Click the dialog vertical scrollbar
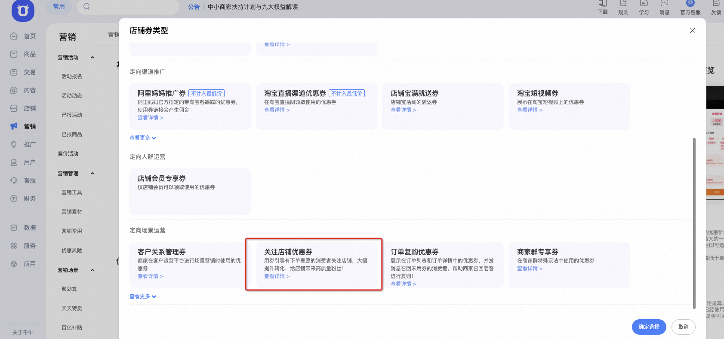The image size is (724, 339). click(694, 223)
